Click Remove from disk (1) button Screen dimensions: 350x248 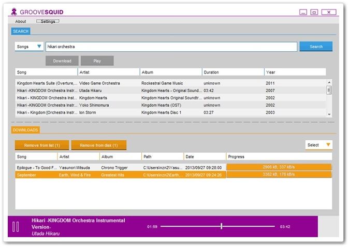(x=99, y=145)
